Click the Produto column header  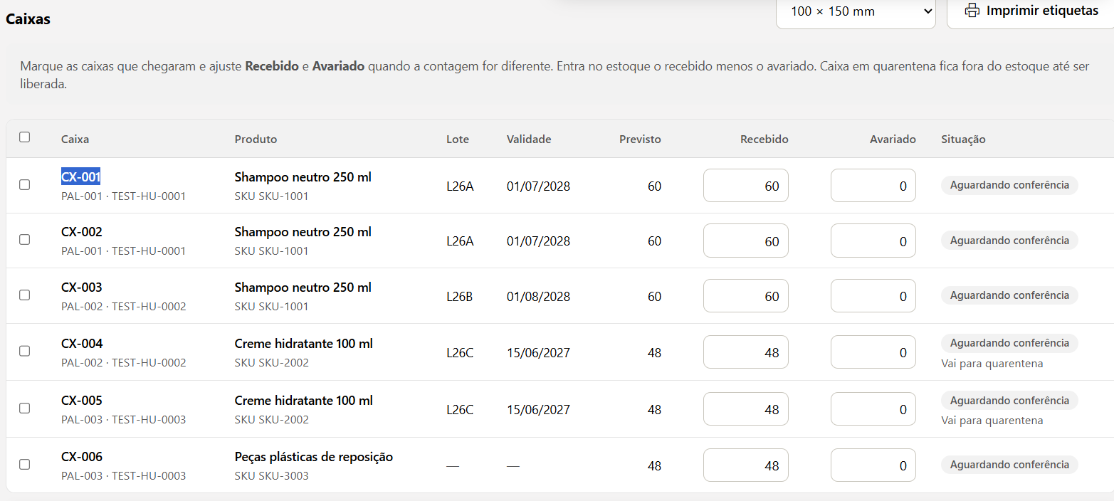click(x=256, y=139)
